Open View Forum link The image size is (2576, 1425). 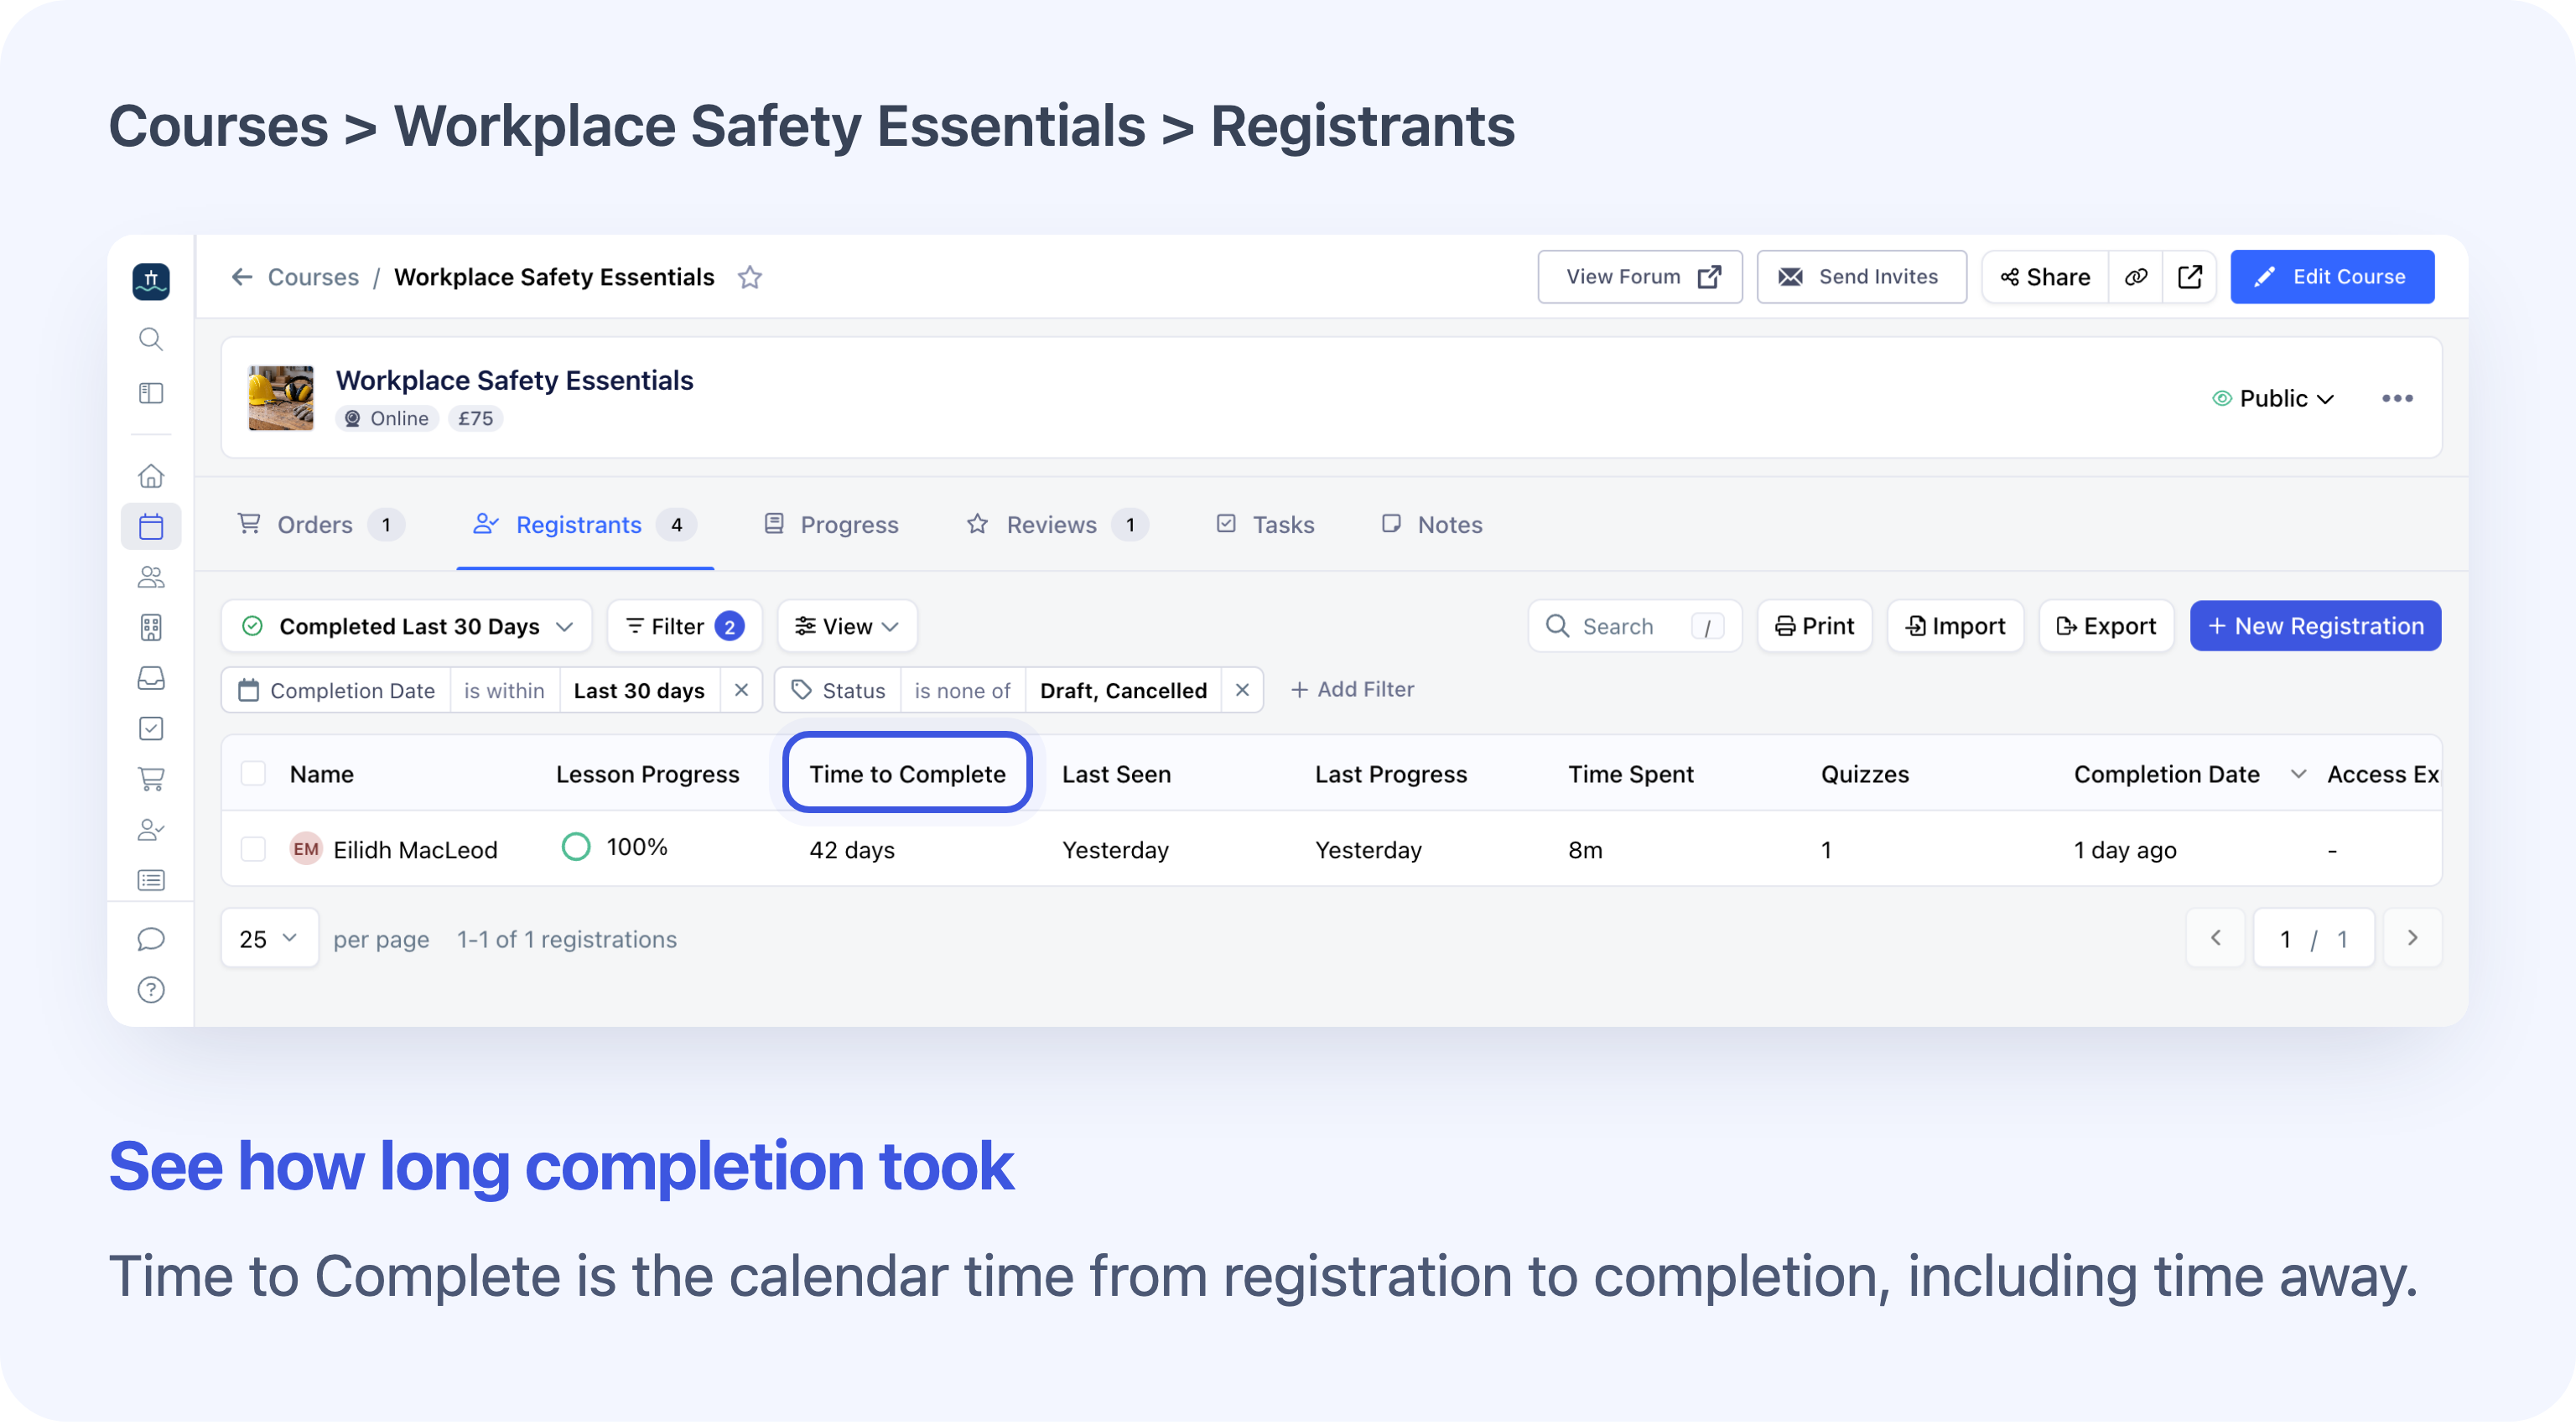coord(1641,277)
